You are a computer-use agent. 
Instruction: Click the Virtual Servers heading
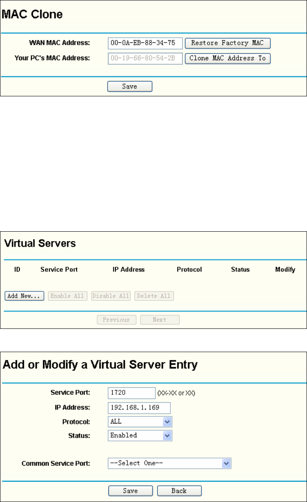40,243
